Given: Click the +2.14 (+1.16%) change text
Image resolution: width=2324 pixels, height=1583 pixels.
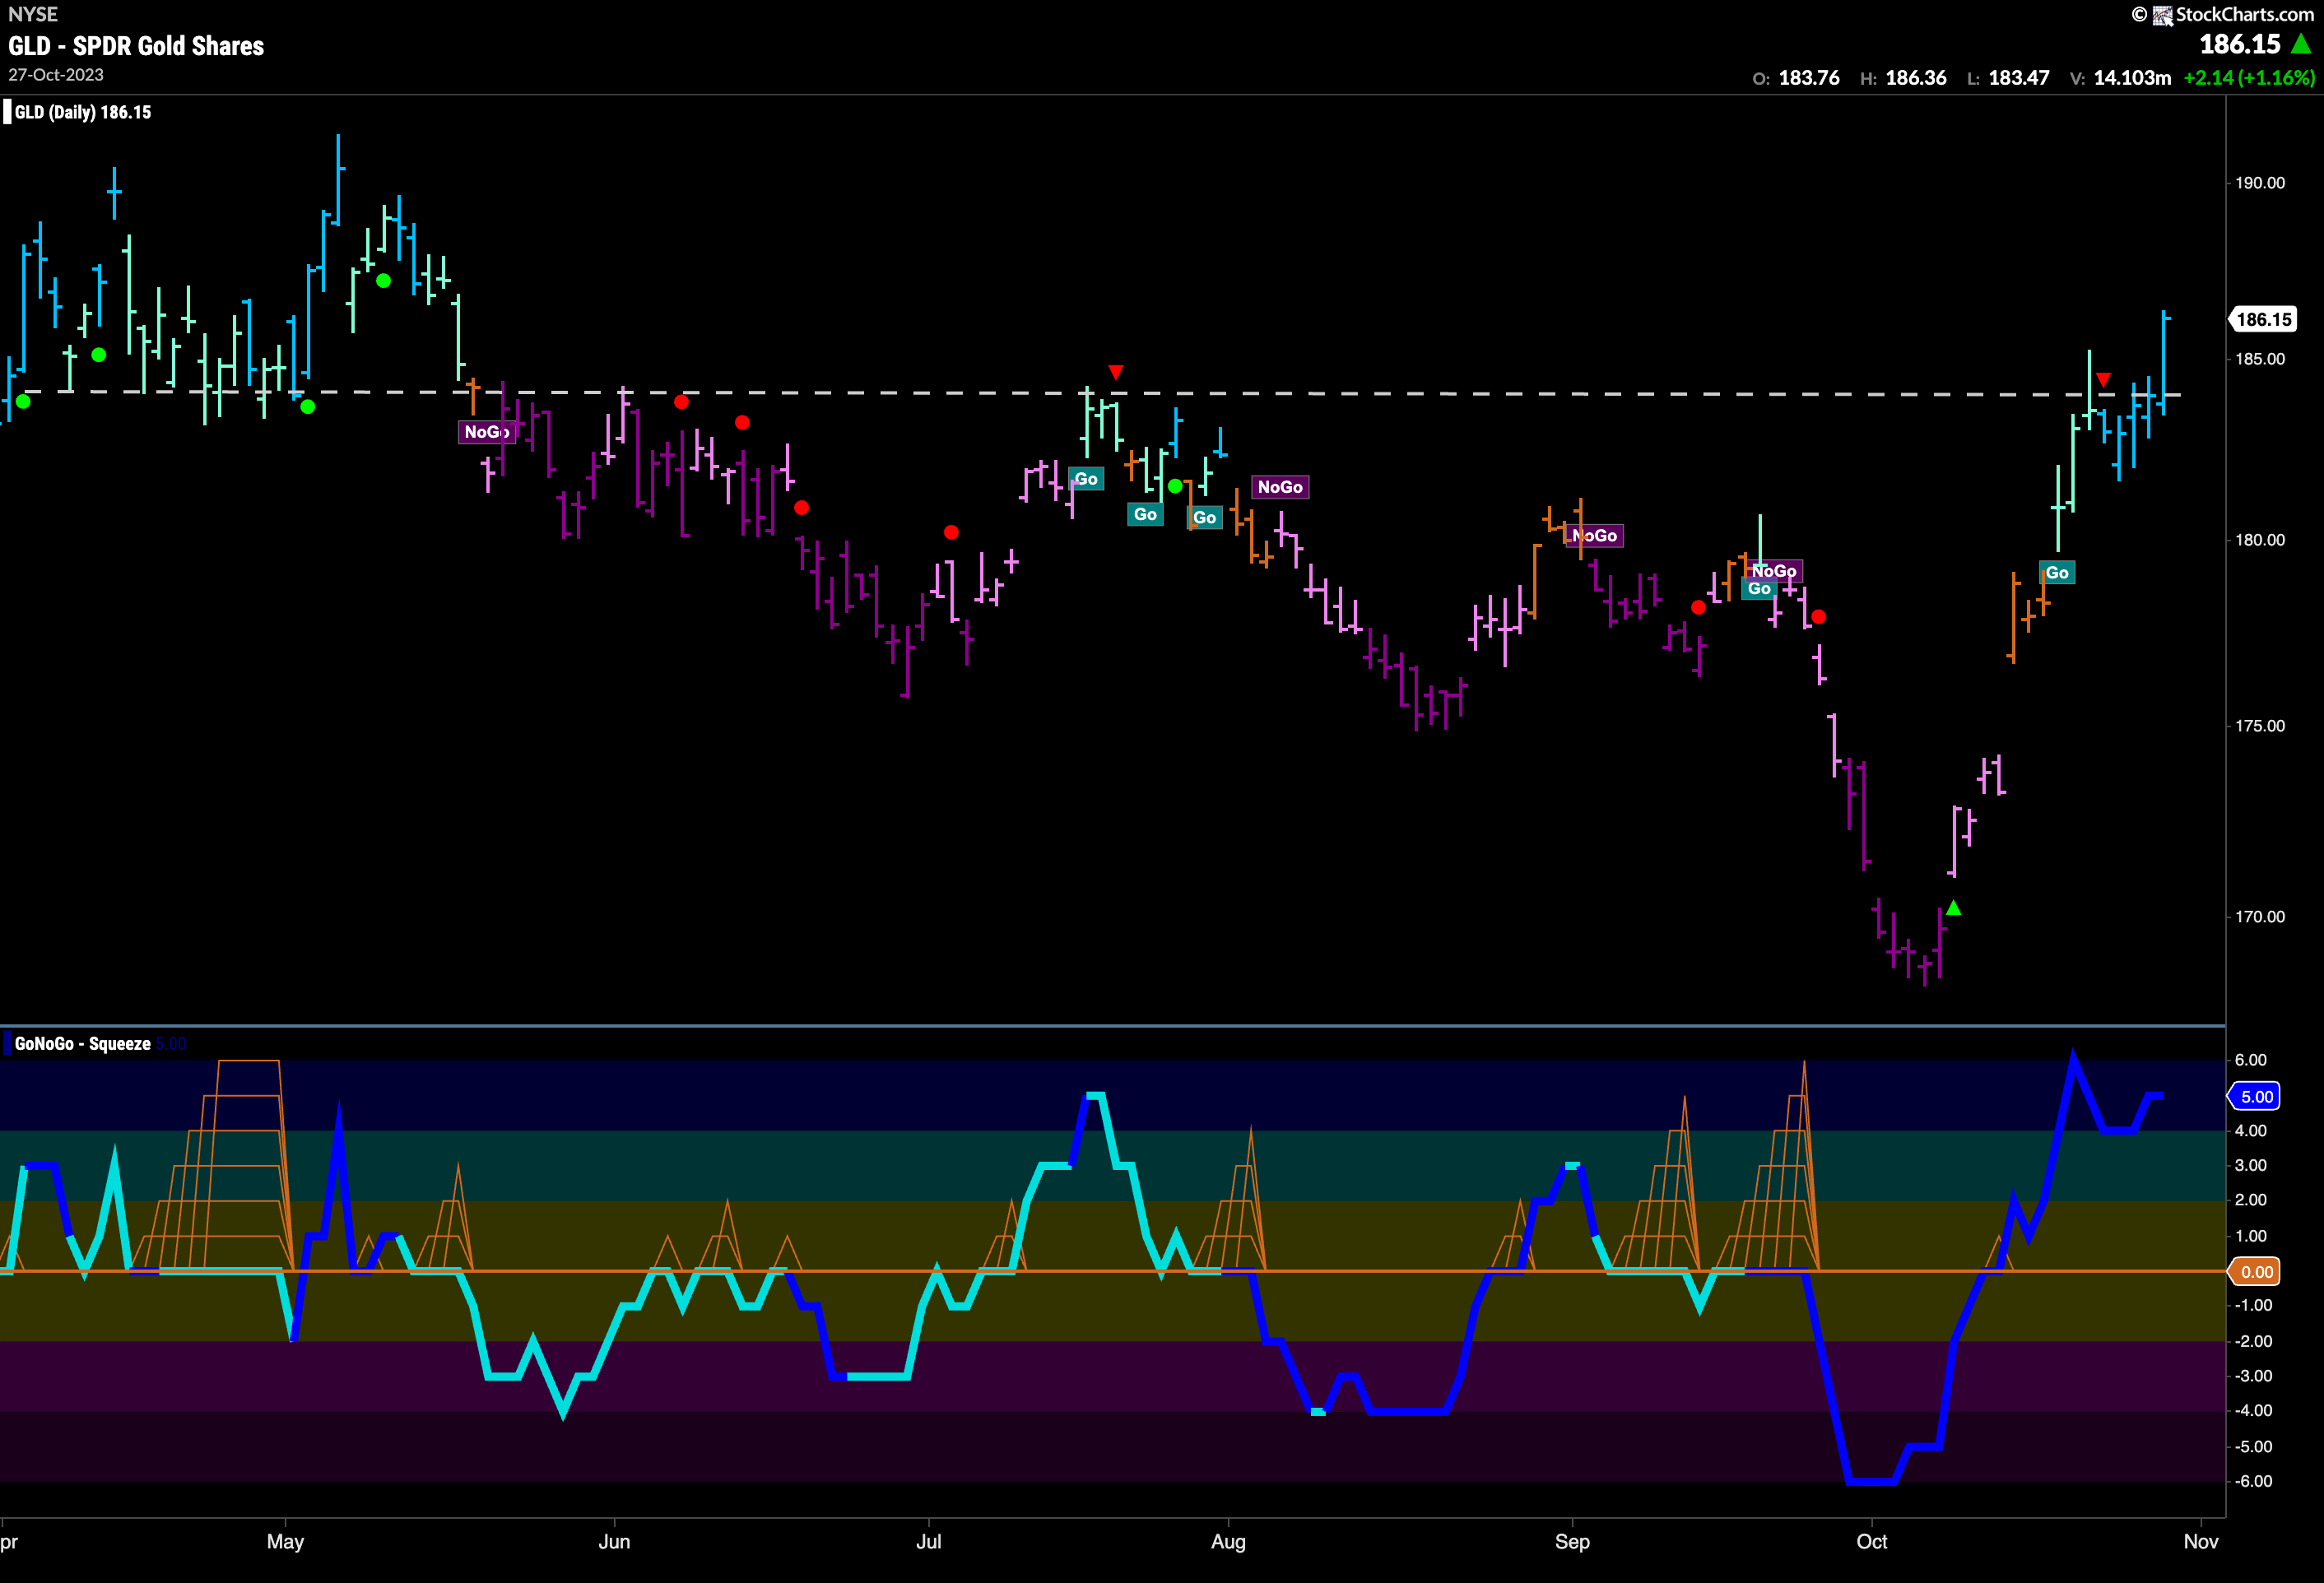Looking at the screenshot, I should (2249, 78).
